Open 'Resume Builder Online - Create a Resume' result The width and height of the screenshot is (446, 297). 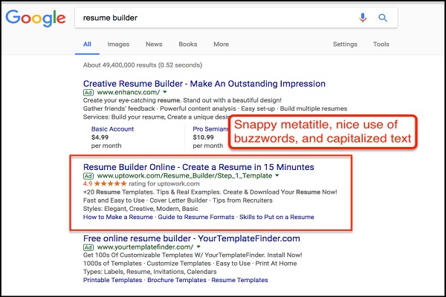[x=198, y=167]
